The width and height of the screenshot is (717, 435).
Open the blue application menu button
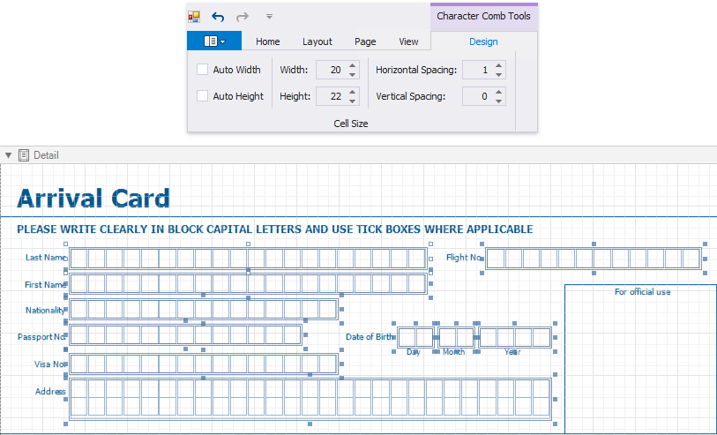coord(213,41)
